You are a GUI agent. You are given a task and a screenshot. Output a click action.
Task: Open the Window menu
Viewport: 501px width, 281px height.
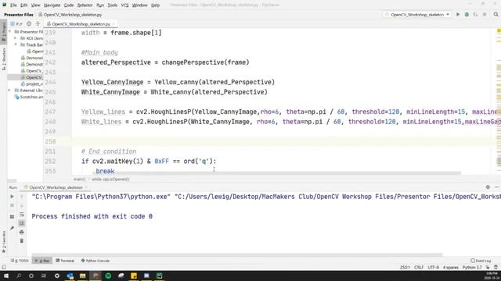(139, 5)
